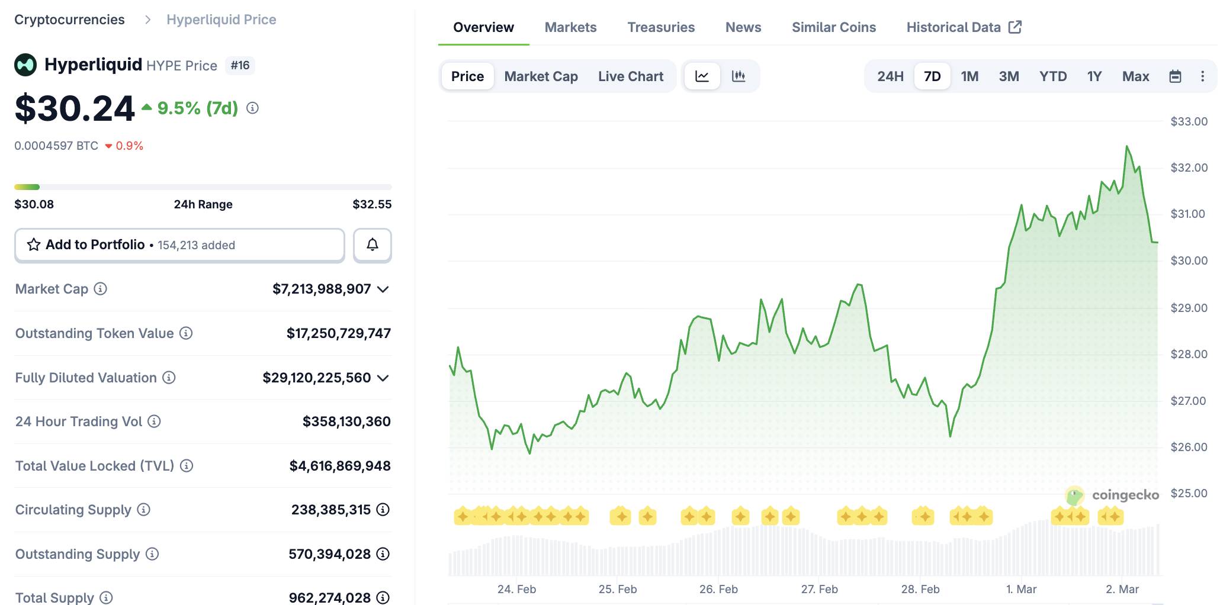The width and height of the screenshot is (1220, 605).
Task: Click the price alert bell icon
Action: [372, 244]
